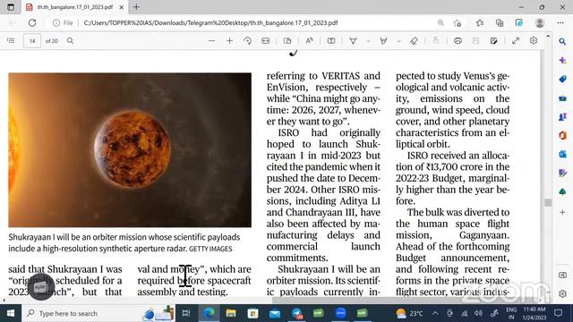Open the Edge Settings and more menu
The image size is (573, 322).
pyautogui.click(x=560, y=22)
